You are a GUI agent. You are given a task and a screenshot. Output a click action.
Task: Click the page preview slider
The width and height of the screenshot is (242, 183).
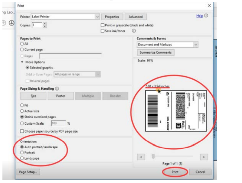[x=153, y=157]
